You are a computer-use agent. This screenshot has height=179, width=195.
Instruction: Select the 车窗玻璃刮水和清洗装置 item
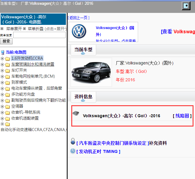point(33,64)
